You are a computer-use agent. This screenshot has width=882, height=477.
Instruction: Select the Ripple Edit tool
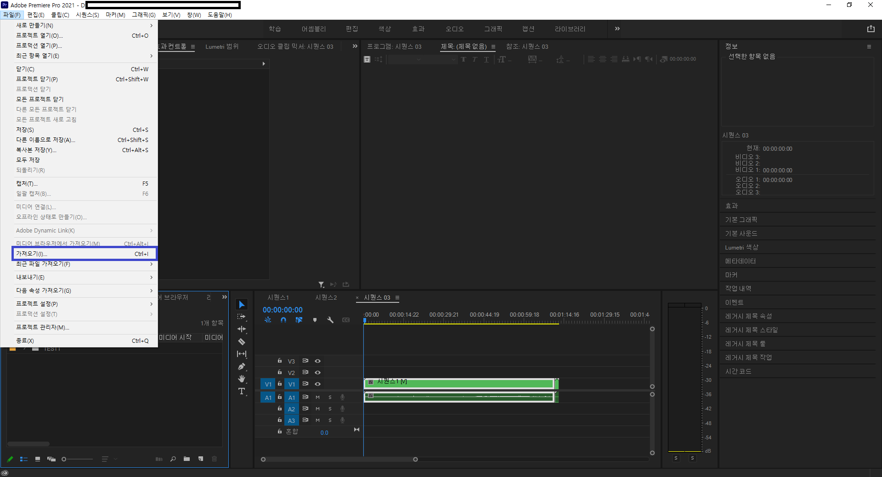(242, 329)
